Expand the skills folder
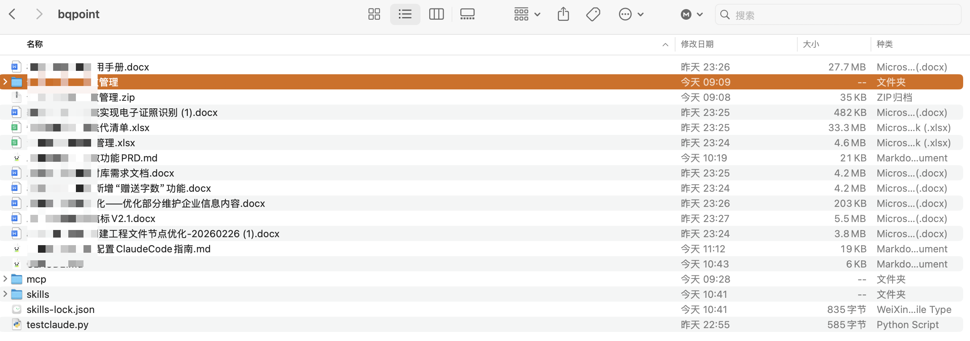 coord(5,294)
